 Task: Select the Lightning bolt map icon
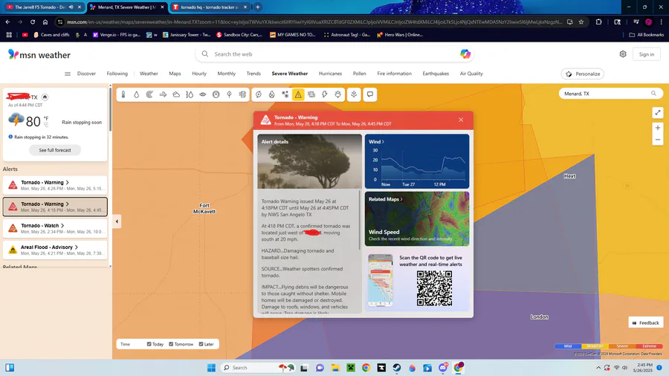[325, 94]
